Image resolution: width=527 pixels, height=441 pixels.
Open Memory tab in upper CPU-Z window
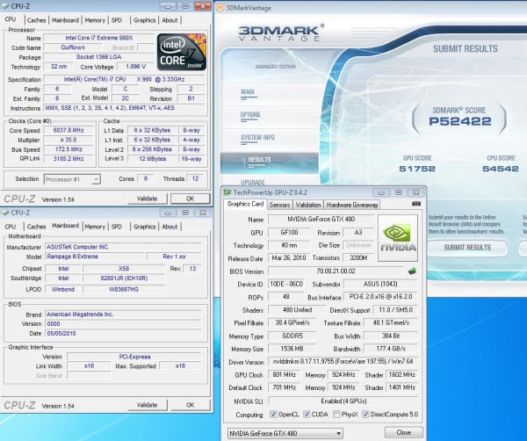click(95, 20)
